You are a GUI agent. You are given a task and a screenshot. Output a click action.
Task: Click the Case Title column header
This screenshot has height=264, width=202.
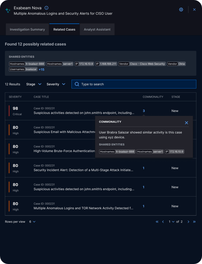(x=41, y=97)
